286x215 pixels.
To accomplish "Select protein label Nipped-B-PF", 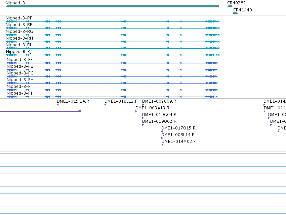I will click(20, 60).
